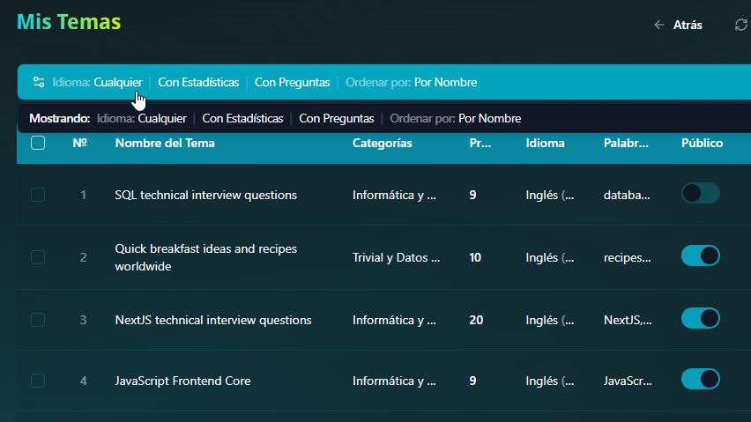Toggle the Con Preguntas filter in the bar
This screenshot has height=422, width=751.
click(x=292, y=82)
